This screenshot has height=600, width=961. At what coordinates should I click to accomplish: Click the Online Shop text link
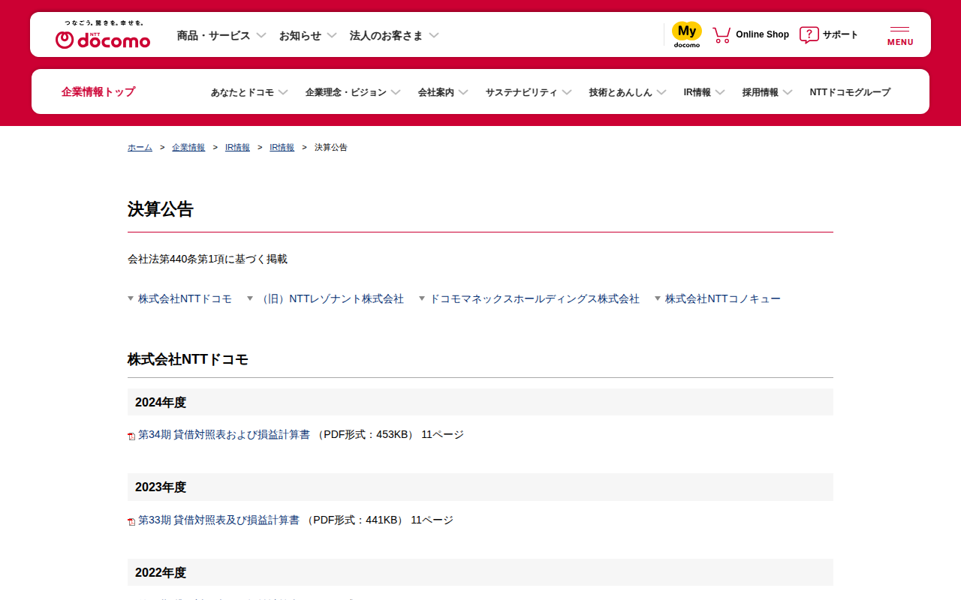point(762,34)
